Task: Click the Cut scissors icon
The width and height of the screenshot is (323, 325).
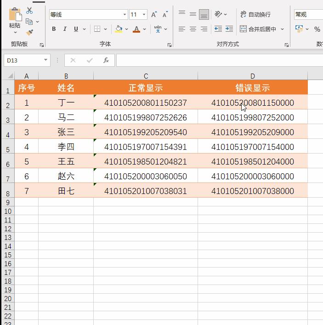Action: pyautogui.click(x=29, y=11)
